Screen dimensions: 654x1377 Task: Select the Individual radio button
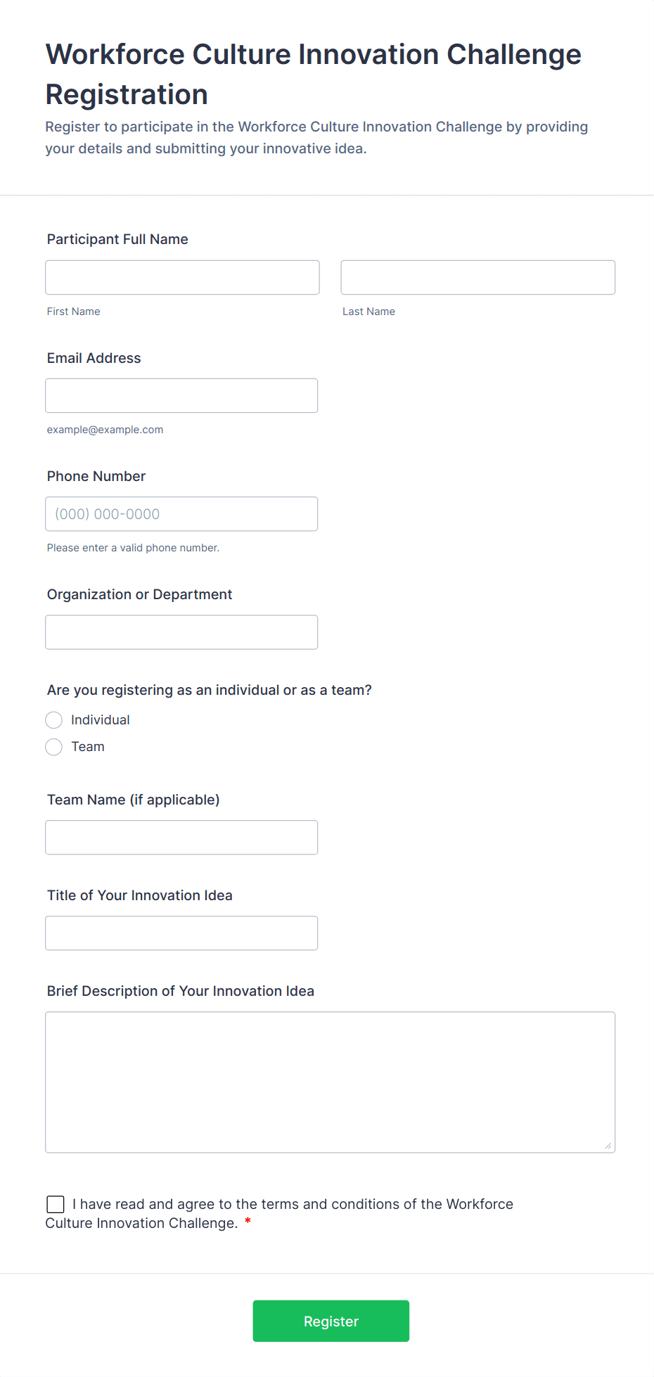(x=54, y=720)
